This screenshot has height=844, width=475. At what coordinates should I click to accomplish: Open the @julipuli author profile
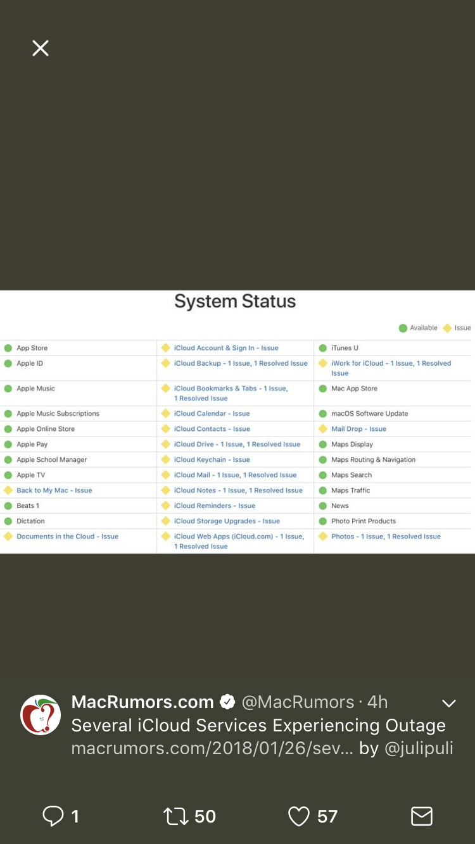click(x=418, y=748)
